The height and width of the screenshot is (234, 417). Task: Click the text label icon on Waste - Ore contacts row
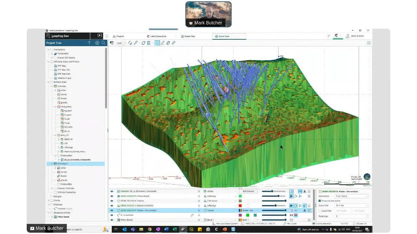tap(305, 211)
